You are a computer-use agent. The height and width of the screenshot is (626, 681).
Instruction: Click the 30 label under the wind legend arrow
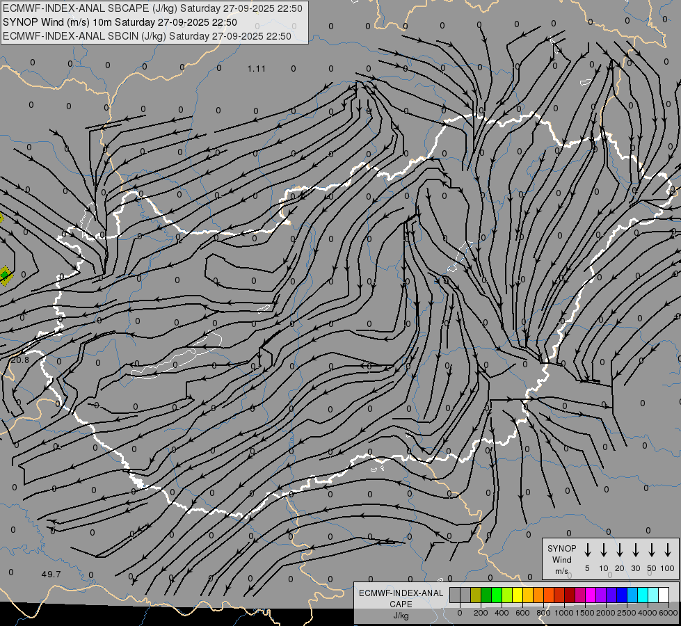[635, 568]
